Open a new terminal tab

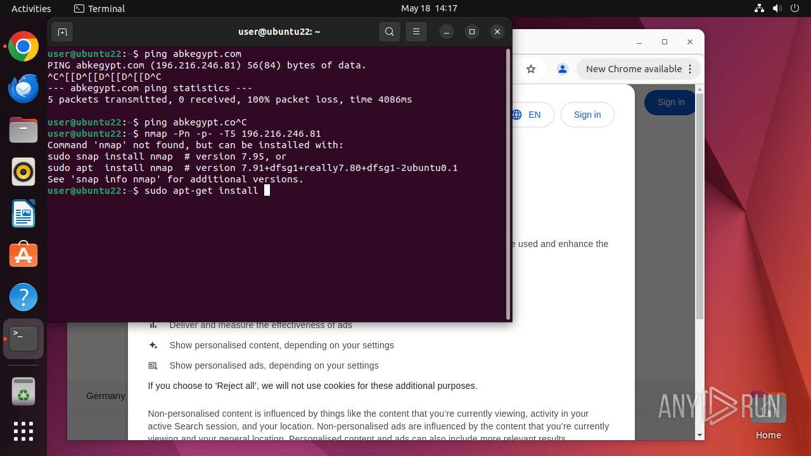(x=62, y=32)
